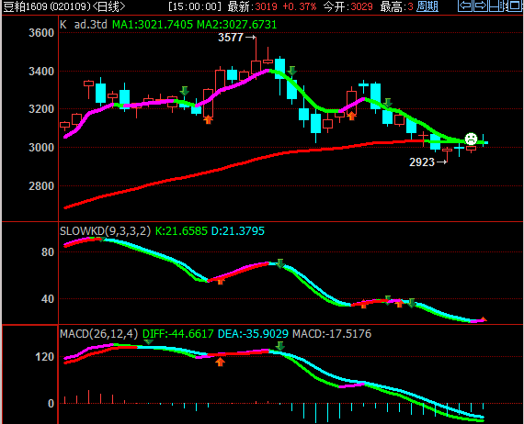
Task: Click the left arrow navigation icon
Action: (x=465, y=6)
